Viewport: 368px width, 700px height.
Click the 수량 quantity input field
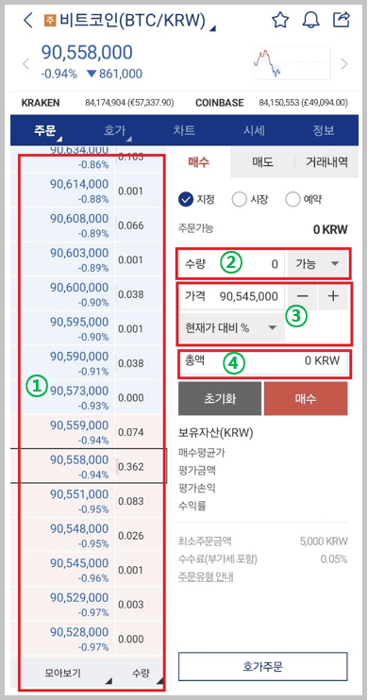click(231, 264)
